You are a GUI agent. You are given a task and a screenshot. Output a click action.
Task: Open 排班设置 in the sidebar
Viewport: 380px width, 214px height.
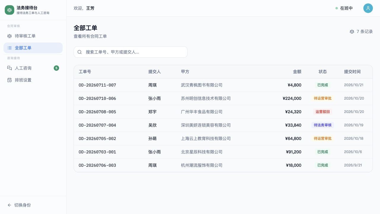(33, 80)
